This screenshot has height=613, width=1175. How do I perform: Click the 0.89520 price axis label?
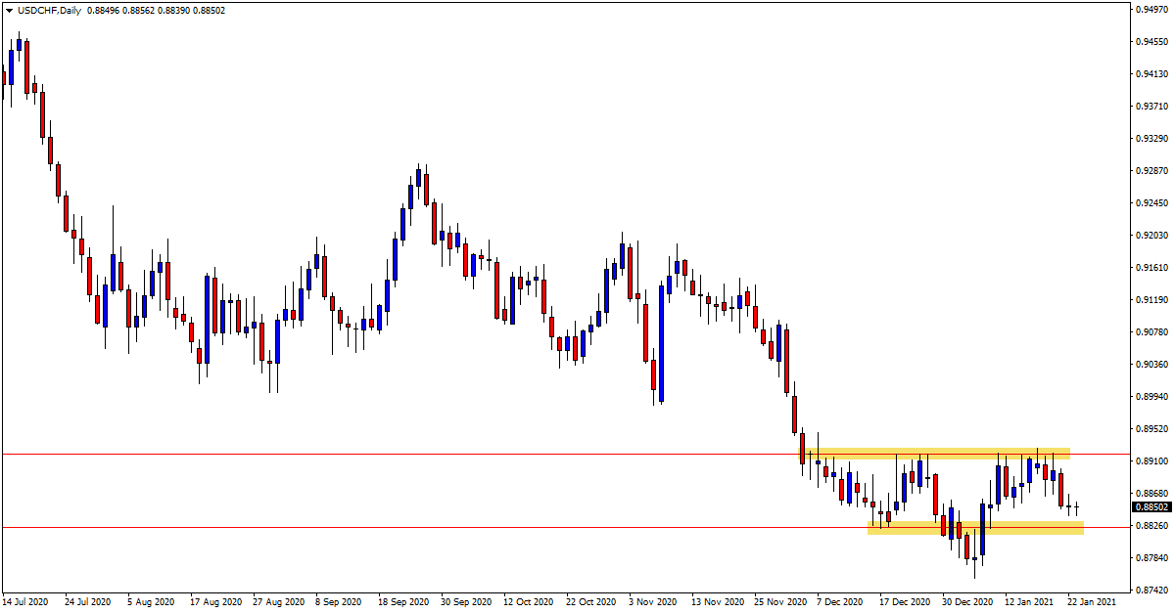point(1151,429)
